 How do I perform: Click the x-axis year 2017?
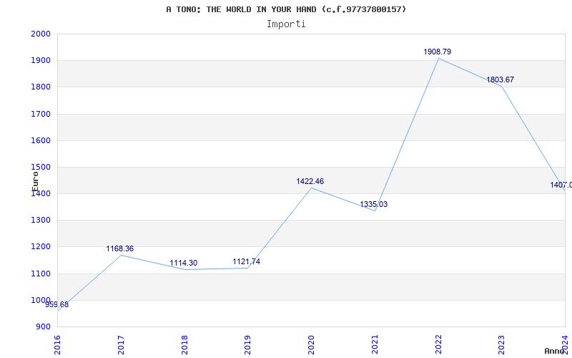[121, 344]
